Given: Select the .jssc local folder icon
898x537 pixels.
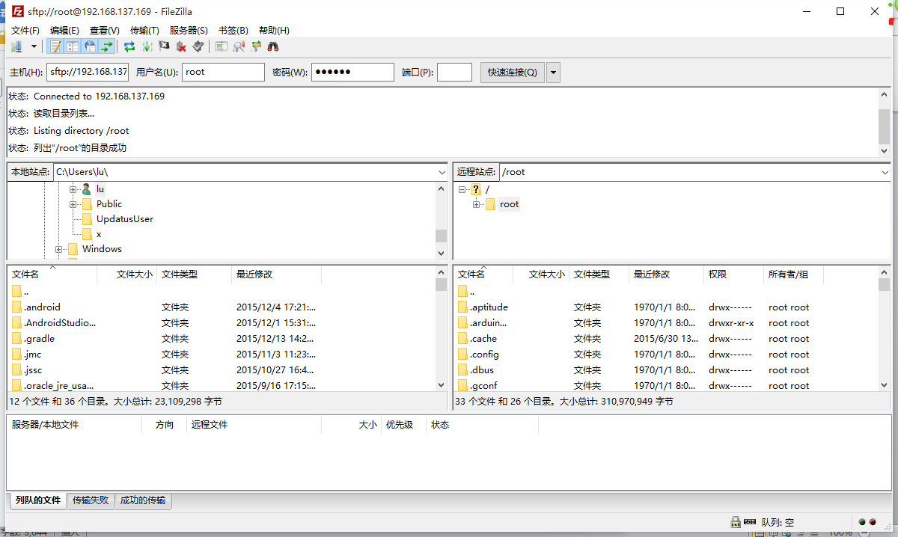Looking at the screenshot, I should point(17,370).
